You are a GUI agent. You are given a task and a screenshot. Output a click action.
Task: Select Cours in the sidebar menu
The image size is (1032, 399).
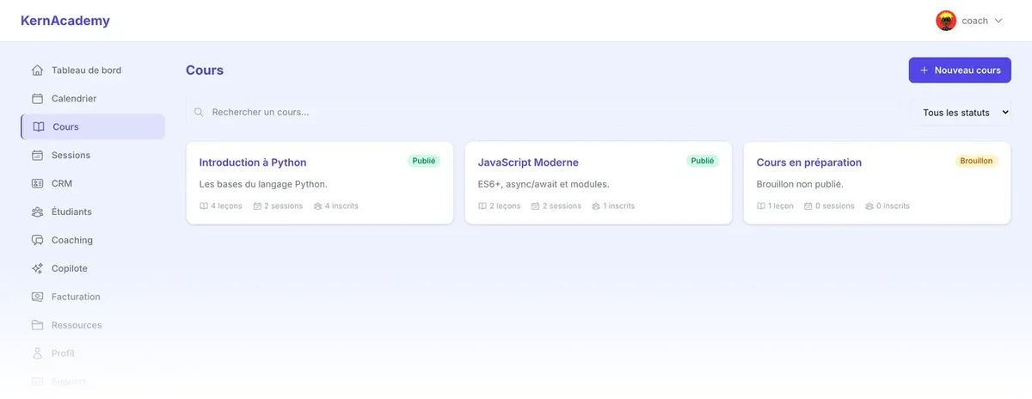[93, 127]
